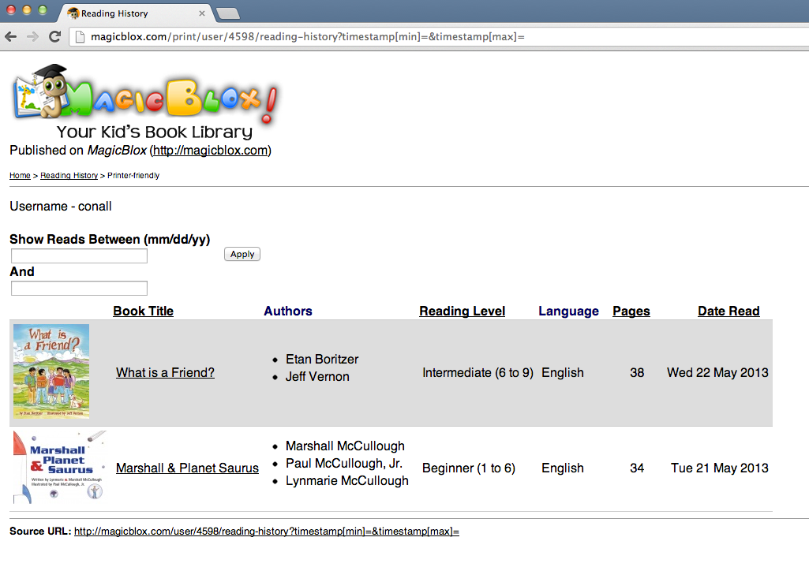
Task: Sort the table by Pages column
Action: [x=631, y=311]
